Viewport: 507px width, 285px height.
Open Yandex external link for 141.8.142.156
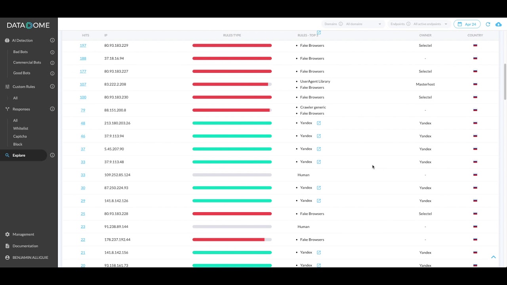pos(319,253)
